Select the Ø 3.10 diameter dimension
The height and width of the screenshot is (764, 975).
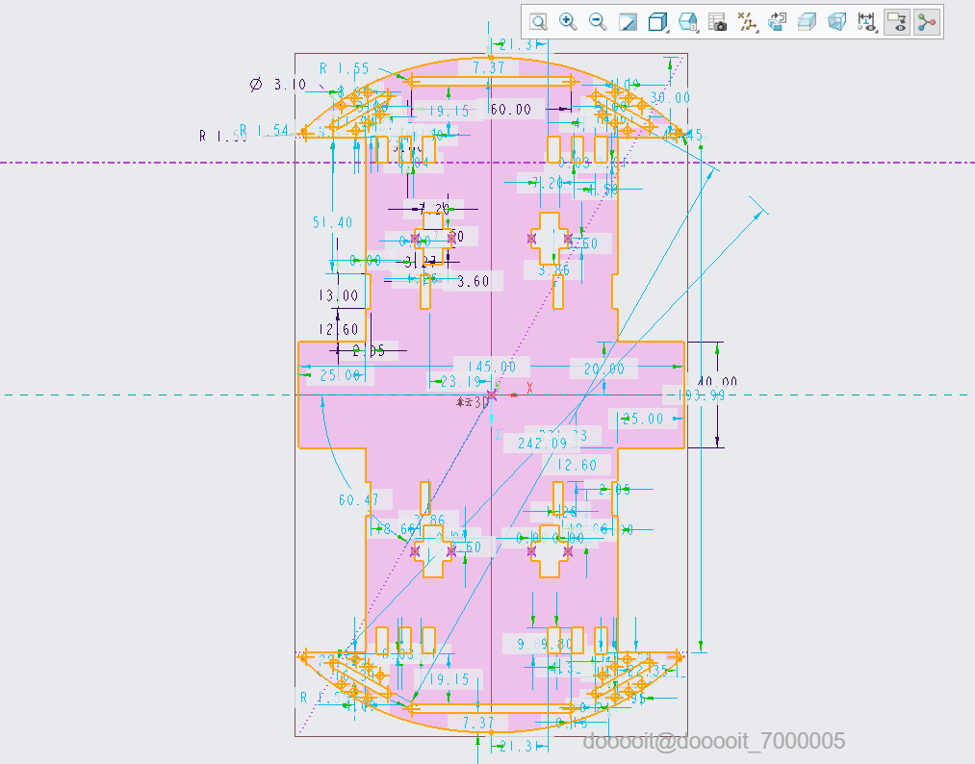click(x=278, y=84)
